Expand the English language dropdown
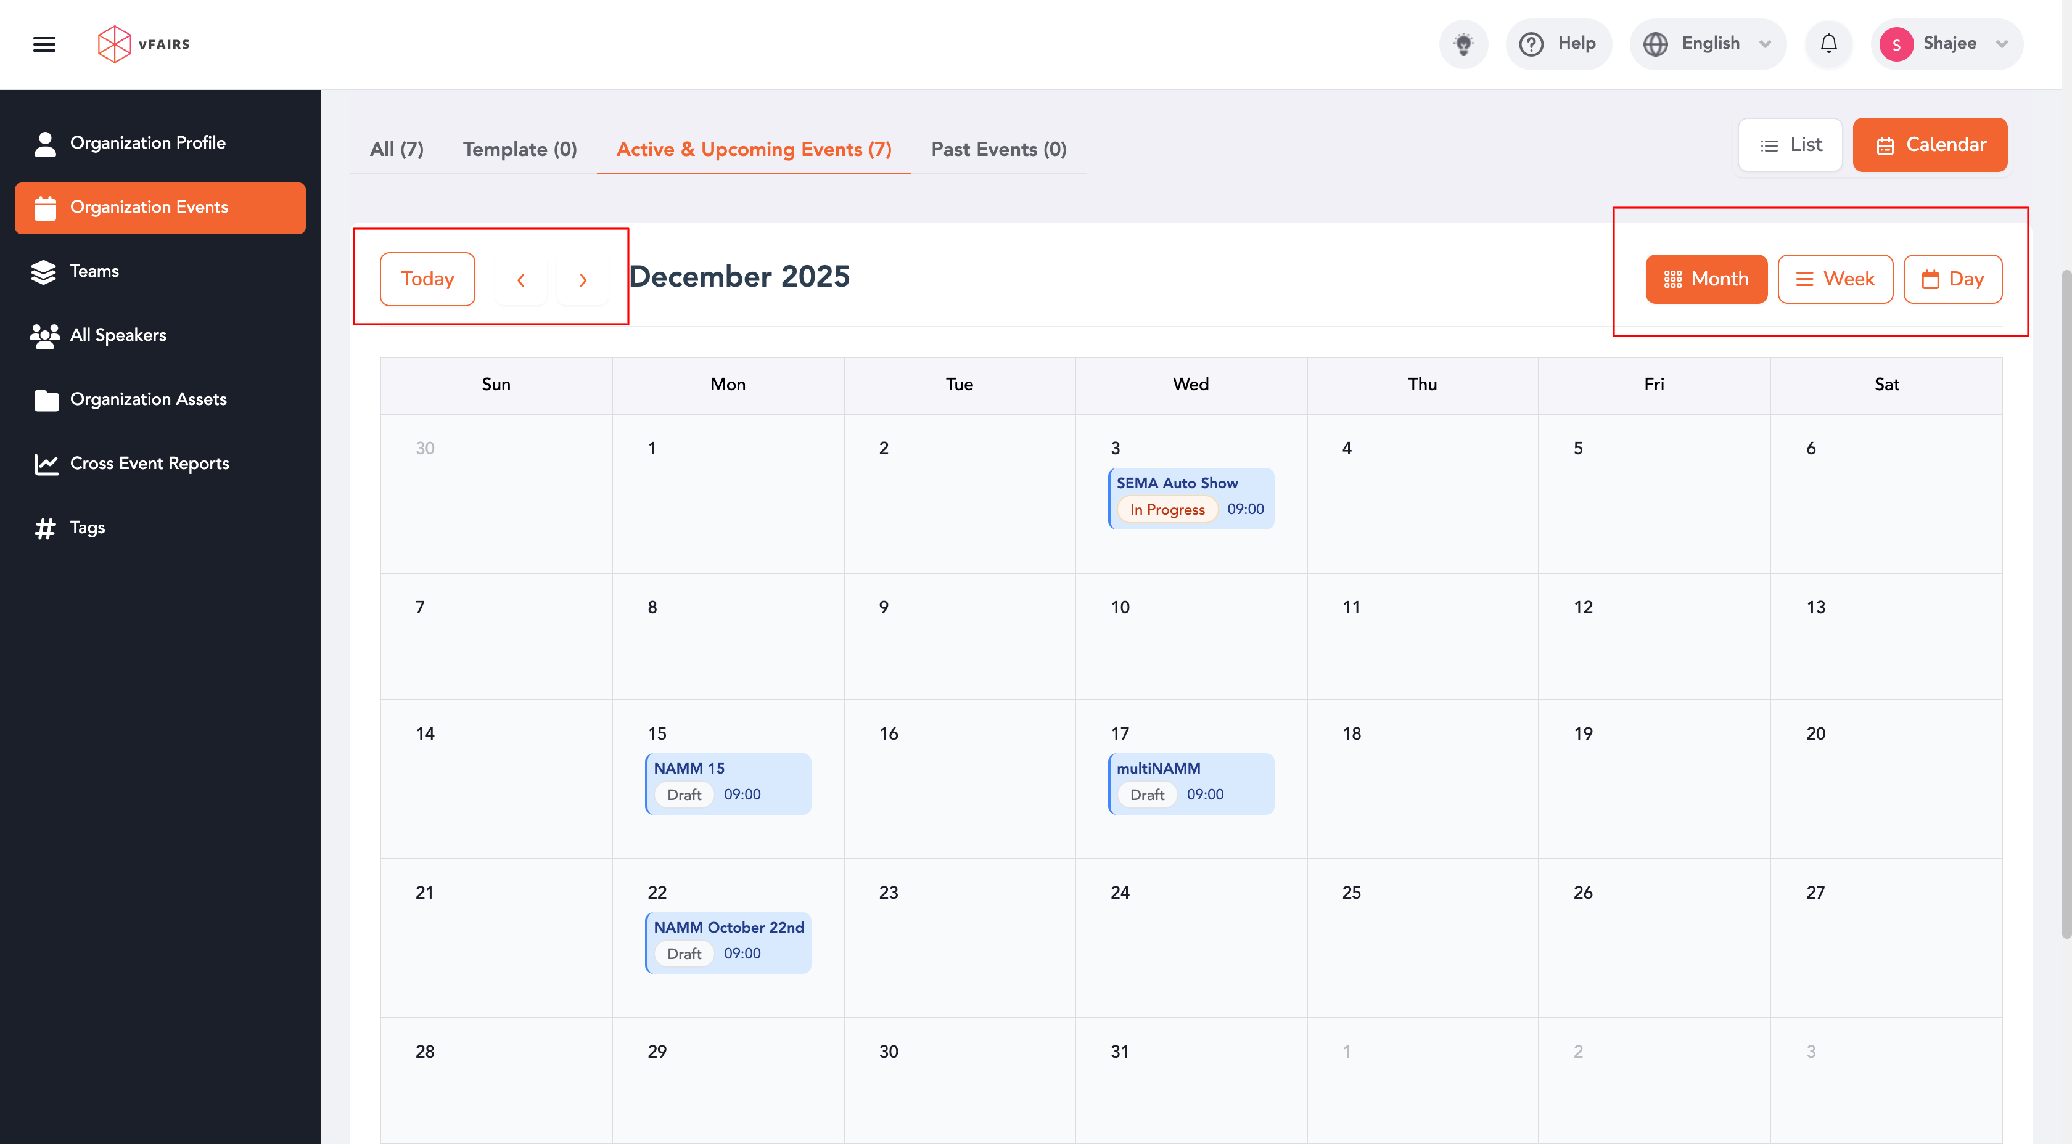 [1708, 44]
